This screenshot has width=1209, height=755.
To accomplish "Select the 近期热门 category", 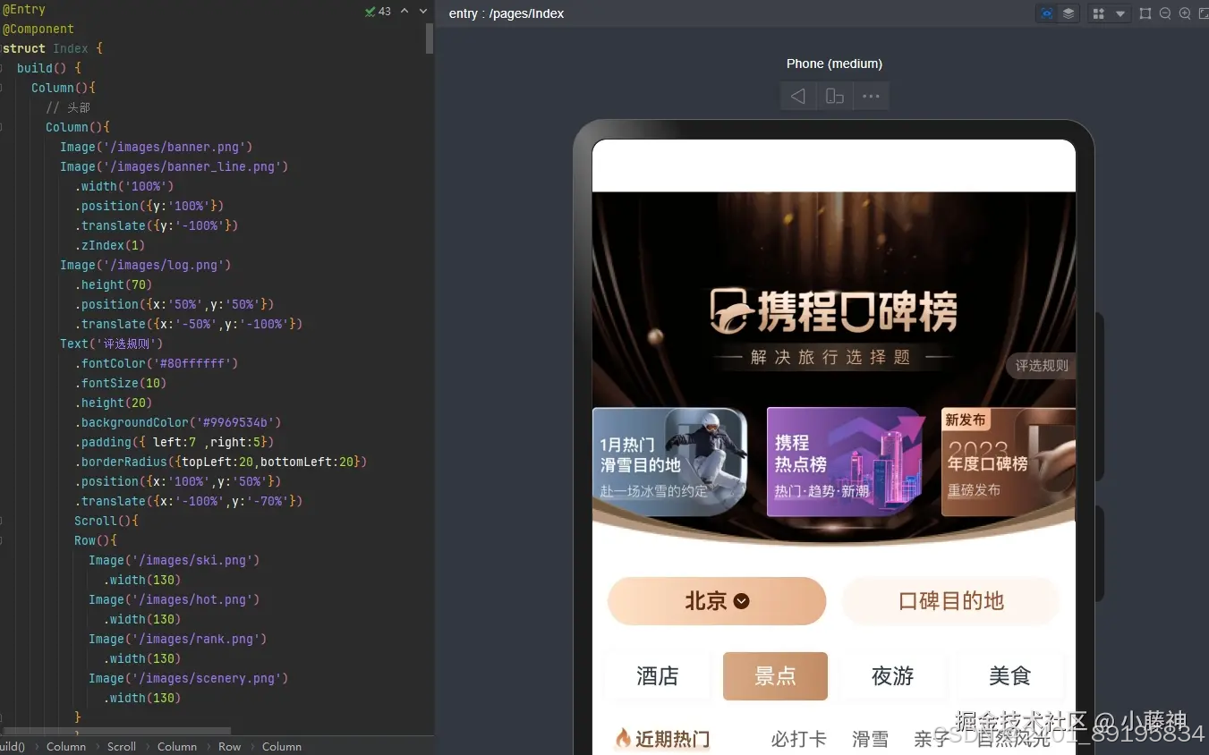I will 662,739.
